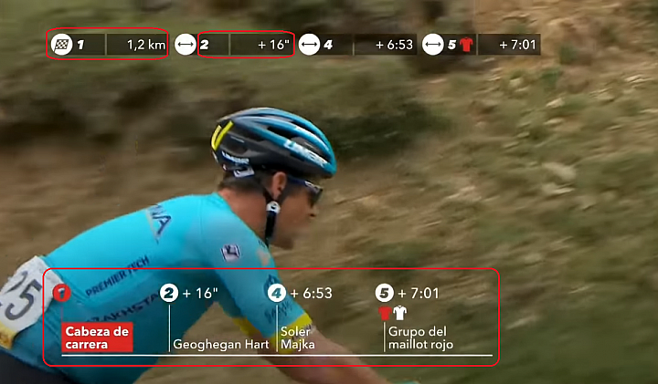Click the white jersey icon under group 5
The image size is (658, 384).
400,313
